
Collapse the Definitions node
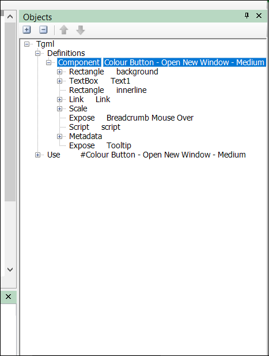(37, 53)
